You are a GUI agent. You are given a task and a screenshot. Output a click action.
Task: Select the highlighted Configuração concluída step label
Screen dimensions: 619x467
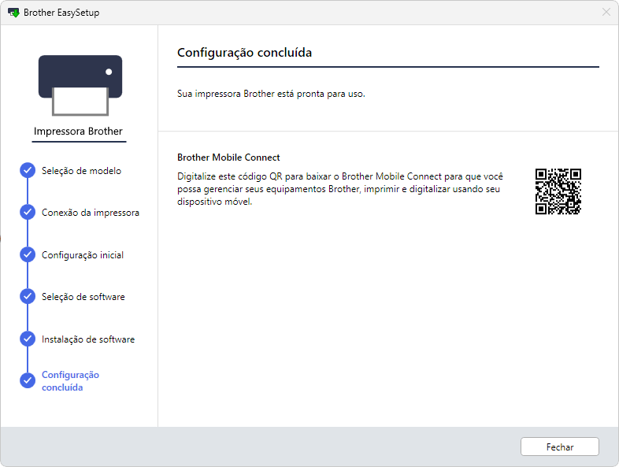coord(70,381)
